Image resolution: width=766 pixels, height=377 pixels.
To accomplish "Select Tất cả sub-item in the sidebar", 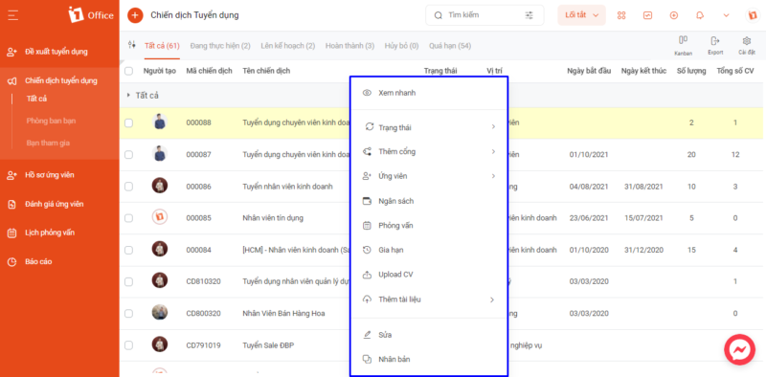I will point(36,99).
